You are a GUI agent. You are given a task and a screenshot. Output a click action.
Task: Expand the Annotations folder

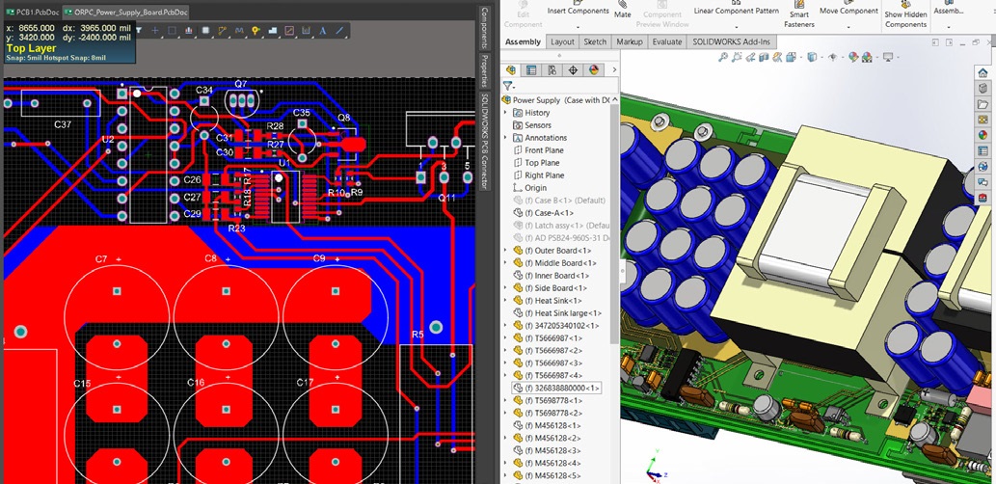(x=505, y=137)
